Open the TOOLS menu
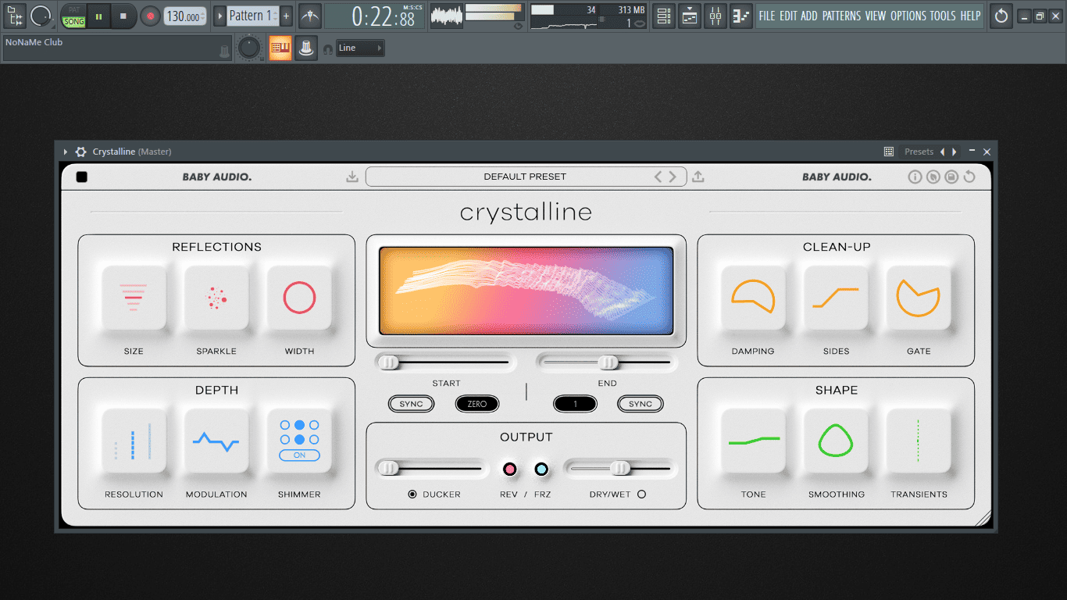The height and width of the screenshot is (600, 1067). 943,16
